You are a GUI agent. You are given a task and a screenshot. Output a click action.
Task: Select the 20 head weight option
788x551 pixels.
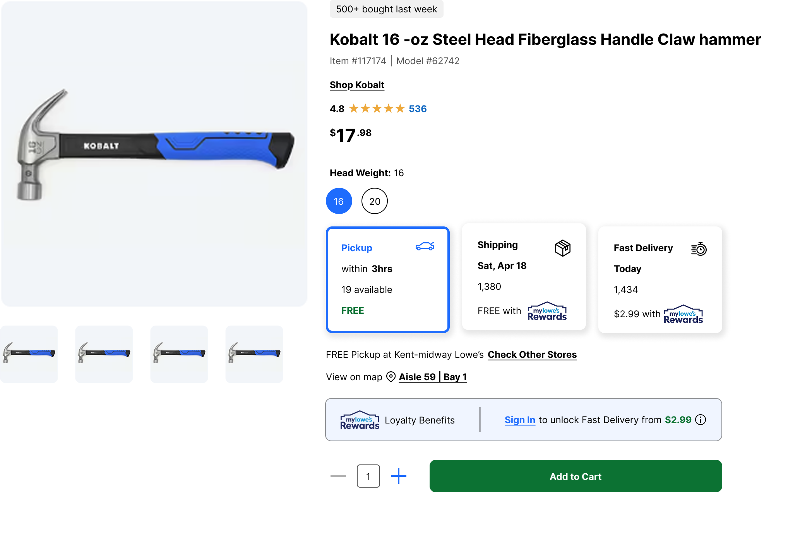(375, 201)
